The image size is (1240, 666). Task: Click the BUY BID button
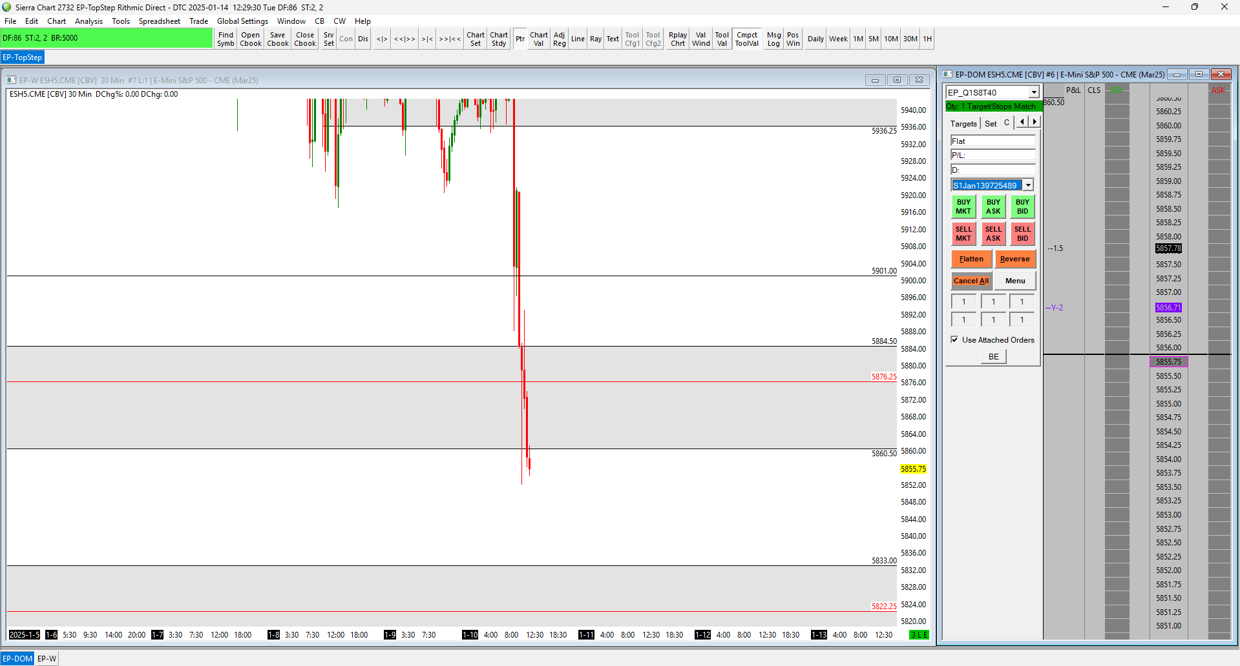(x=1022, y=207)
